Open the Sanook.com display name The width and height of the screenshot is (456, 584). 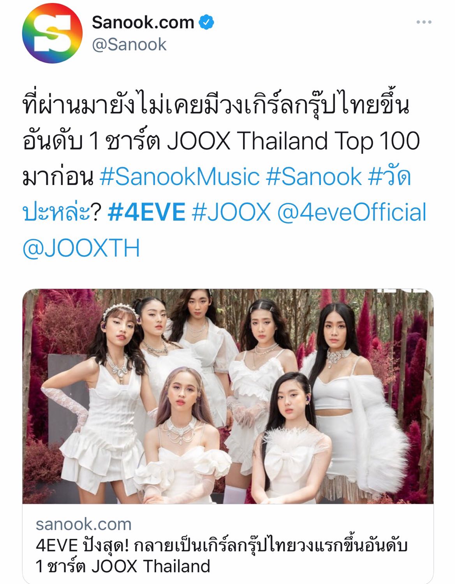143,23
